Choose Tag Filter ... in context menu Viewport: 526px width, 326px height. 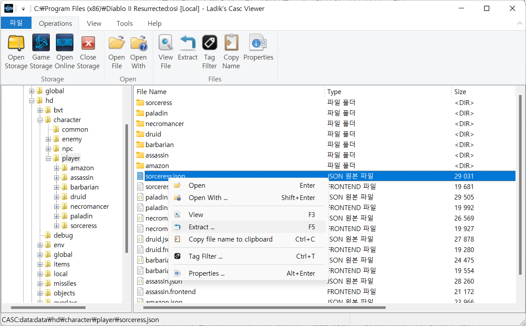click(248, 256)
